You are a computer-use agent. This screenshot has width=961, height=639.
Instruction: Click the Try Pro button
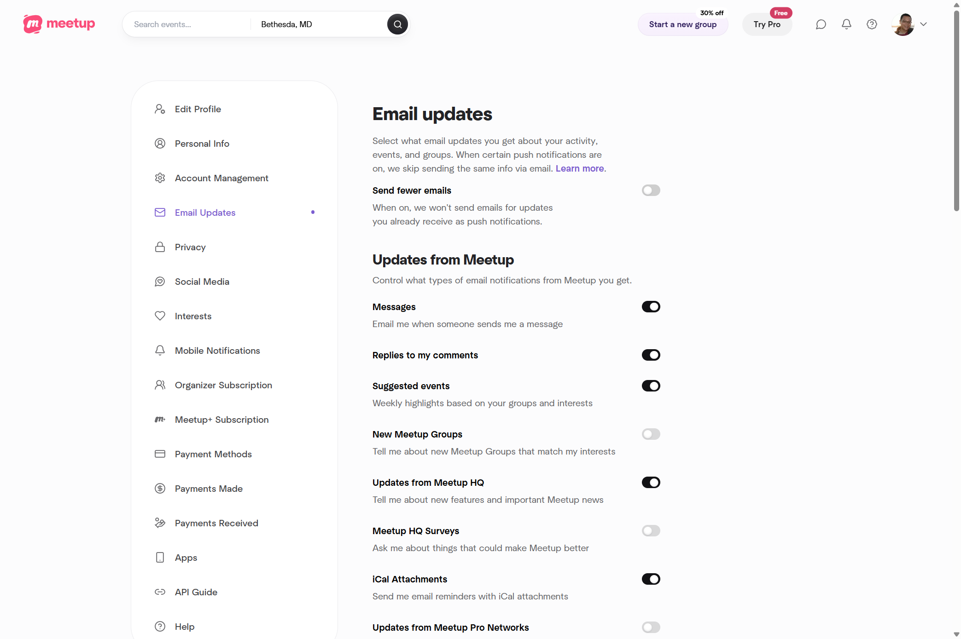[x=767, y=24]
